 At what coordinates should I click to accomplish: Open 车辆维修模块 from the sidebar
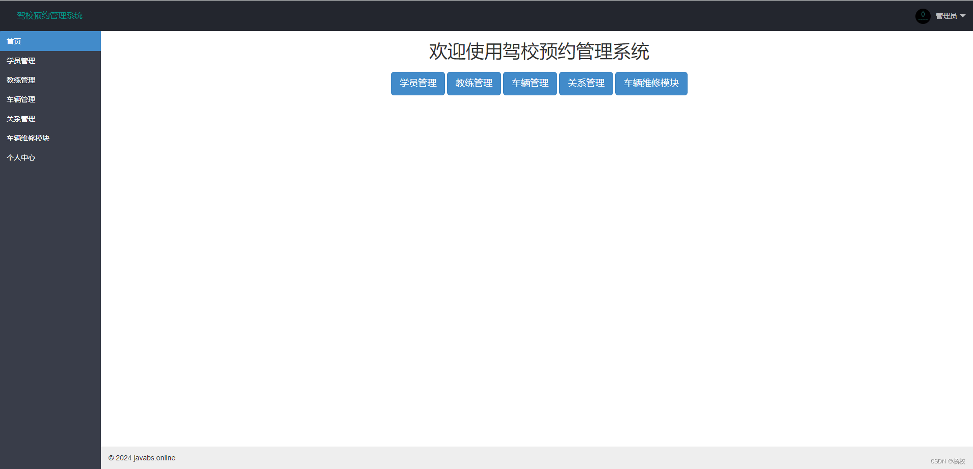coord(28,138)
